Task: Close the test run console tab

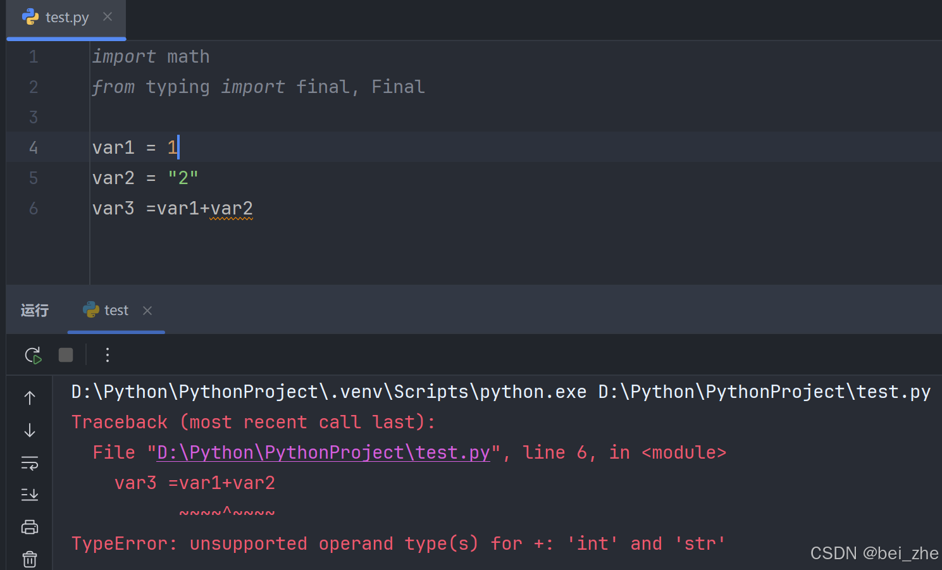Action: pyautogui.click(x=147, y=310)
